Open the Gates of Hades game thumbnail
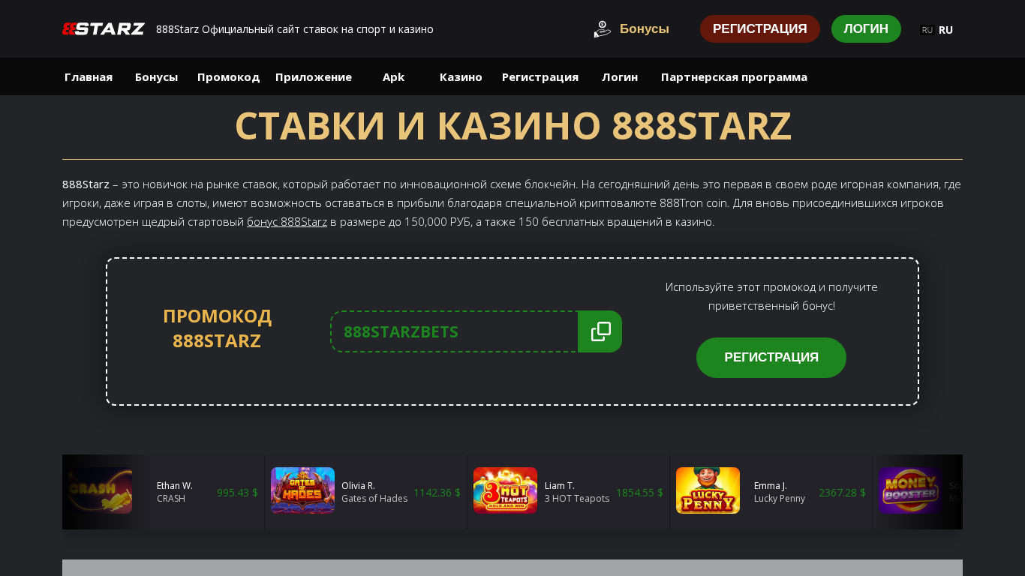The image size is (1025, 576). click(x=302, y=490)
